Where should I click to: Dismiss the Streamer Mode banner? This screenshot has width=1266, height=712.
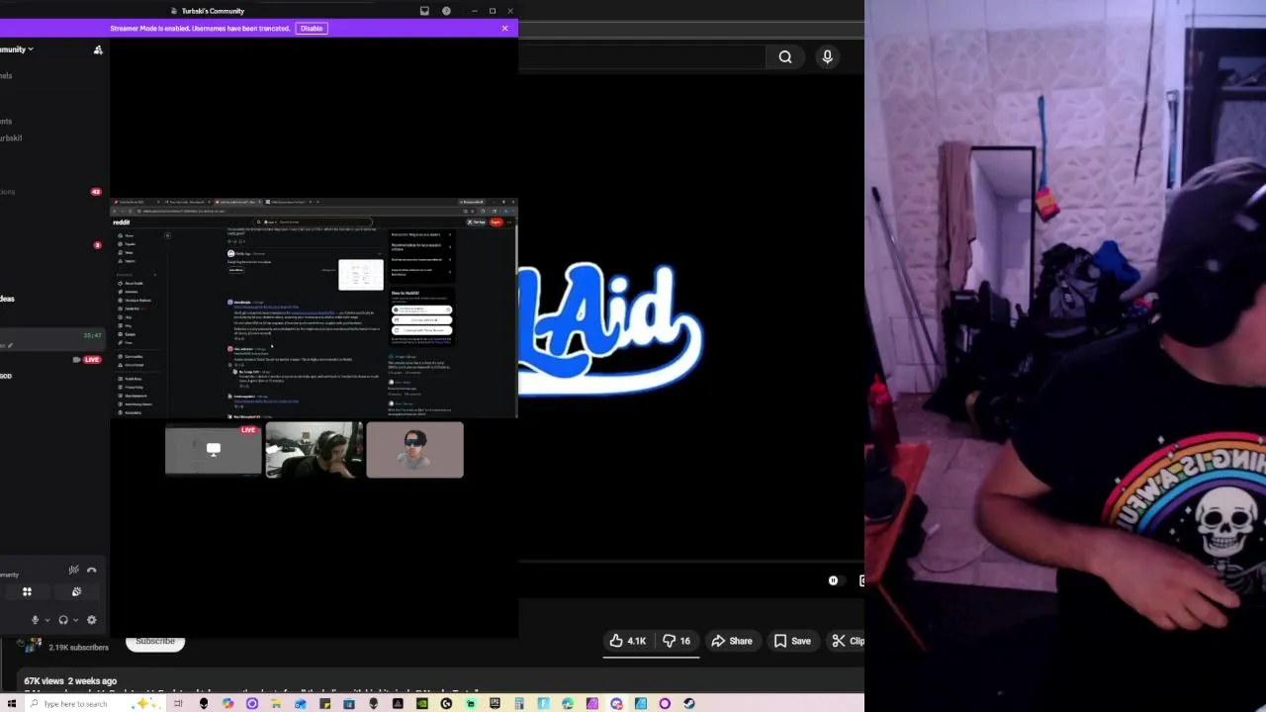(x=504, y=29)
